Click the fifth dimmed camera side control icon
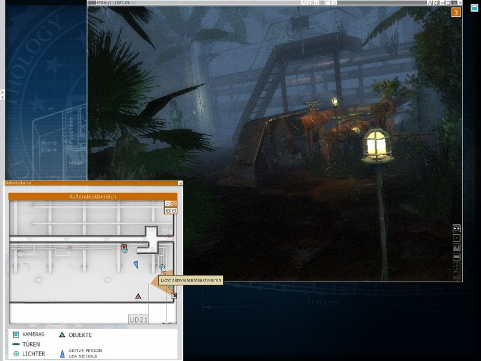This screenshot has height=361, width=481. 457,266
